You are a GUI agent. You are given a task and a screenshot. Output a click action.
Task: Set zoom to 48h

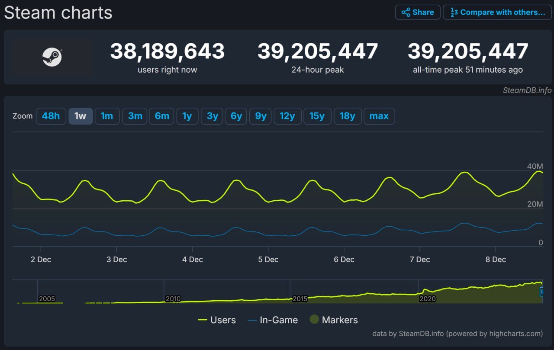point(51,116)
